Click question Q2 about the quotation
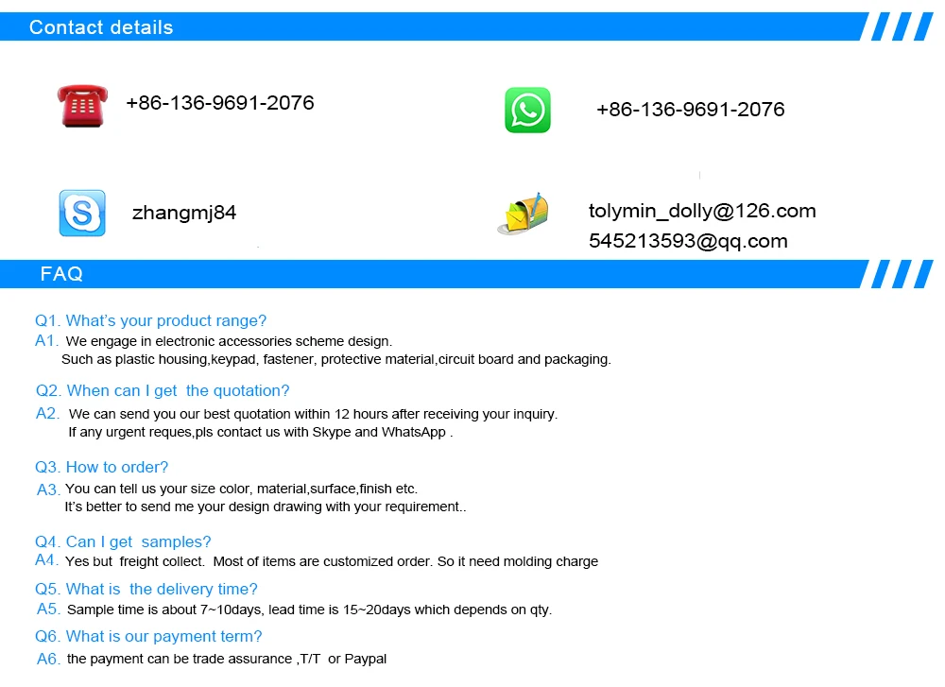The image size is (945, 687). coord(163,390)
